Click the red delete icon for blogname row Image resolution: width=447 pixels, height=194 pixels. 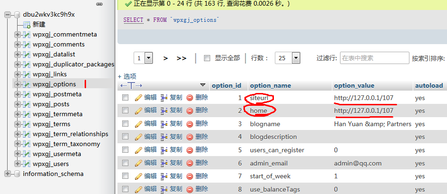(x=190, y=124)
